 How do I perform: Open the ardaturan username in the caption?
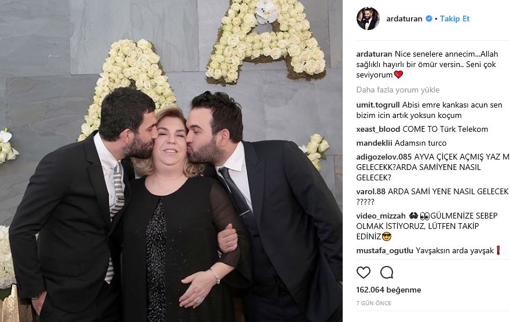[x=374, y=54]
